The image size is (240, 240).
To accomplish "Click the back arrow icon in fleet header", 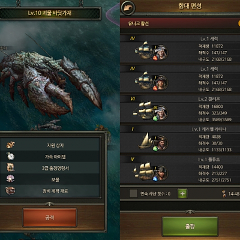I will point(128,8).
